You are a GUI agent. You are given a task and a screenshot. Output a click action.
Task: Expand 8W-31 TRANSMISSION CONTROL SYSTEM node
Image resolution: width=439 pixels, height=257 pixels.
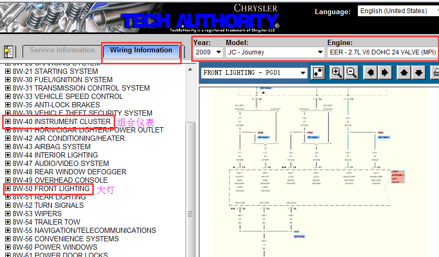tap(8, 88)
